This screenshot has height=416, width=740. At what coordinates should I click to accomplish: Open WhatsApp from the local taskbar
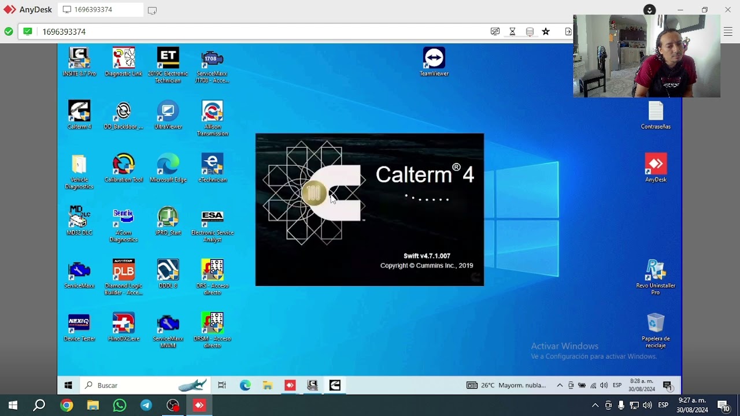tap(120, 406)
